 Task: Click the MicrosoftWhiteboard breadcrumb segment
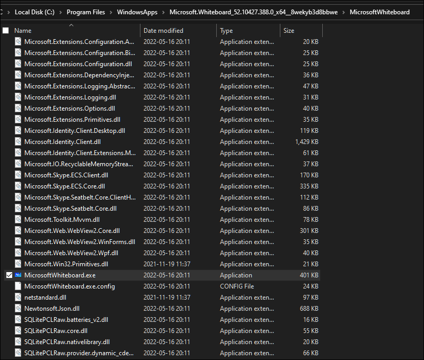379,12
